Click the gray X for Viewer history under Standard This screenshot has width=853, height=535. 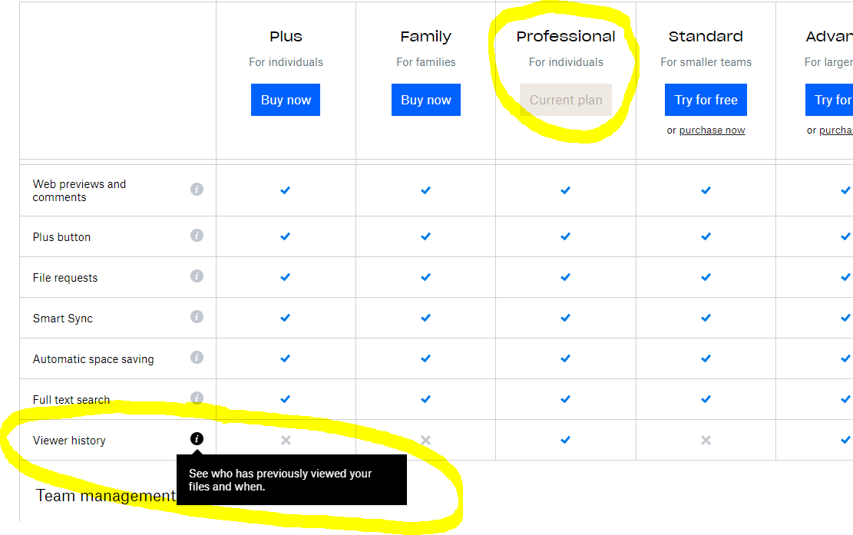[x=706, y=440]
